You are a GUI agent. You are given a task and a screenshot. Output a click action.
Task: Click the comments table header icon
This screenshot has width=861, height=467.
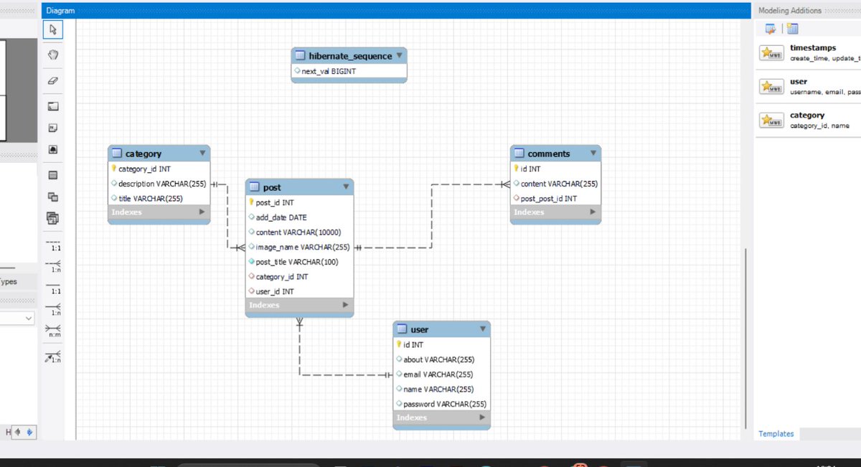click(519, 154)
